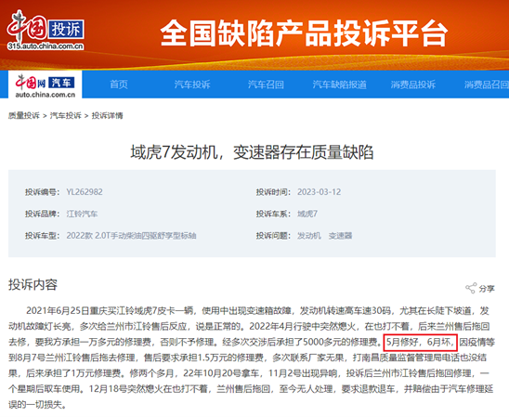The image size is (509, 417).
Task: Click the complaint title 域虎7发动机，变速器存在质量缺陷
Action: 252,152
